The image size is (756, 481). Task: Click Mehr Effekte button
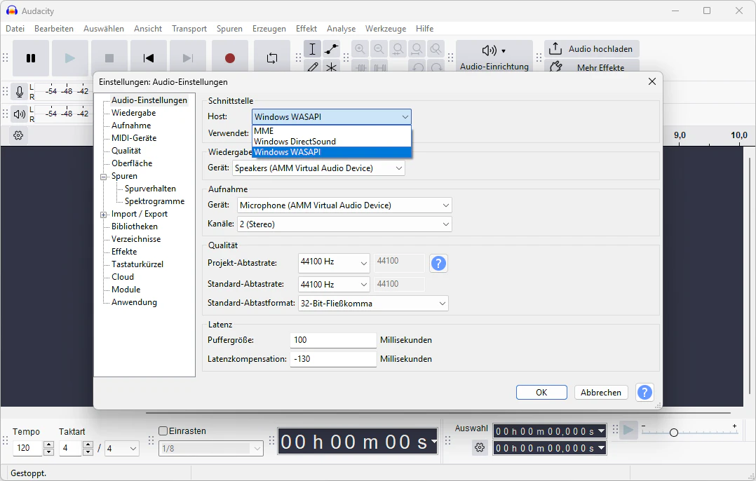pos(592,67)
